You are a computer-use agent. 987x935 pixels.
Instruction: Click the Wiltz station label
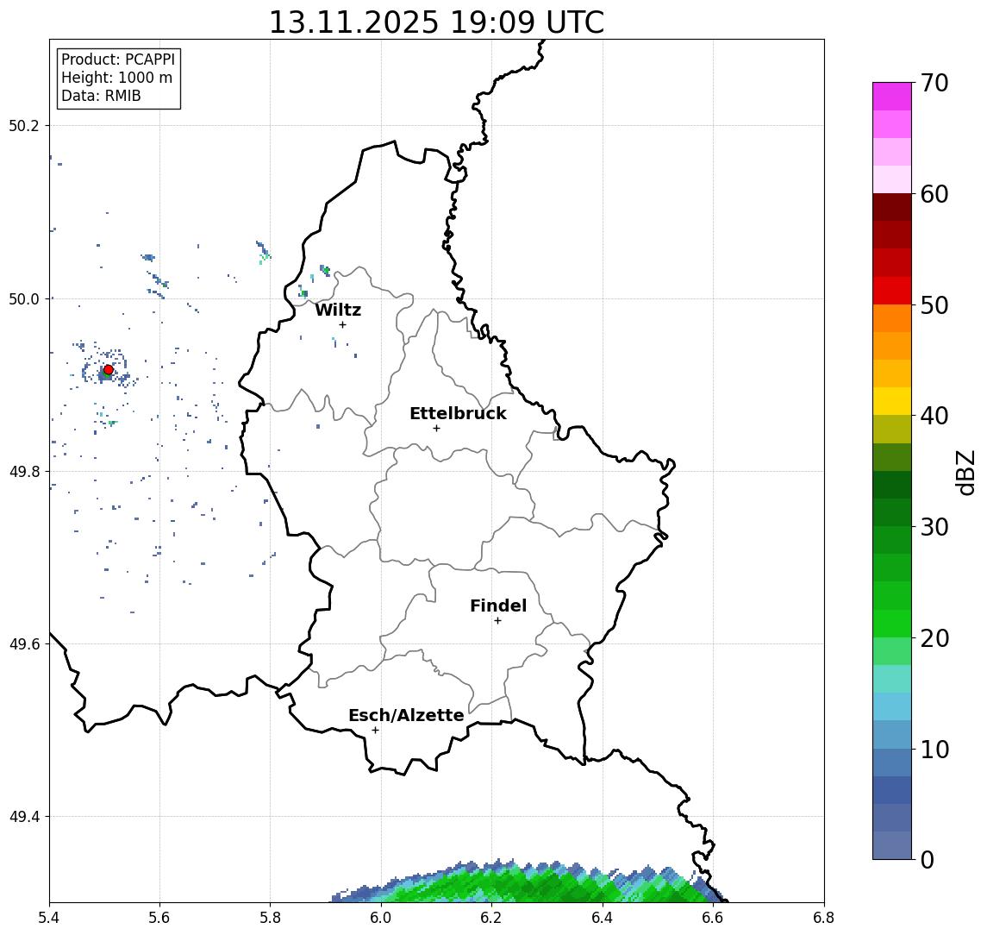[x=338, y=310]
